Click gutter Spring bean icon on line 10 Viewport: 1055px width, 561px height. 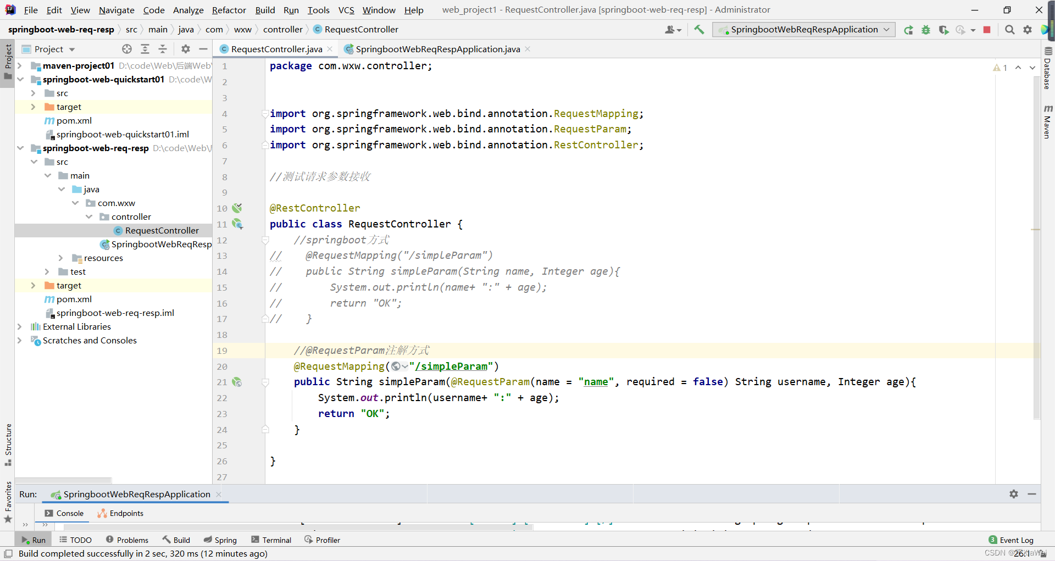[x=237, y=208]
